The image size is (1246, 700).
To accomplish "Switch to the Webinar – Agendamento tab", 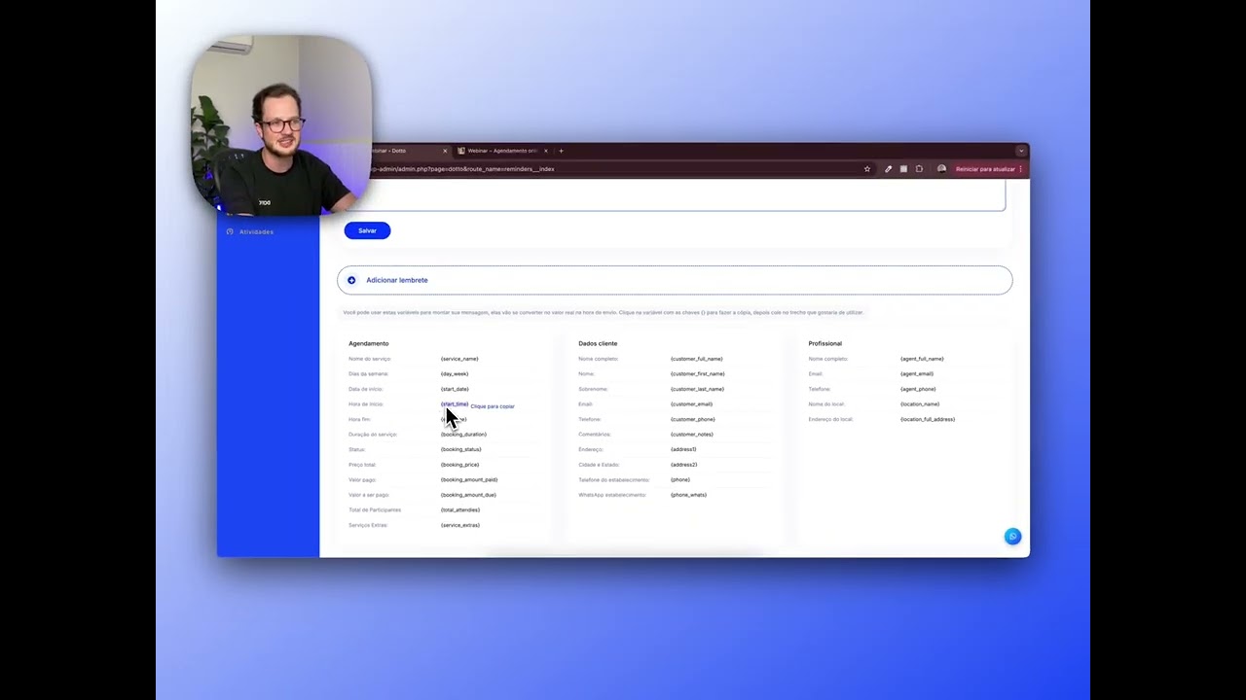I will tap(502, 151).
